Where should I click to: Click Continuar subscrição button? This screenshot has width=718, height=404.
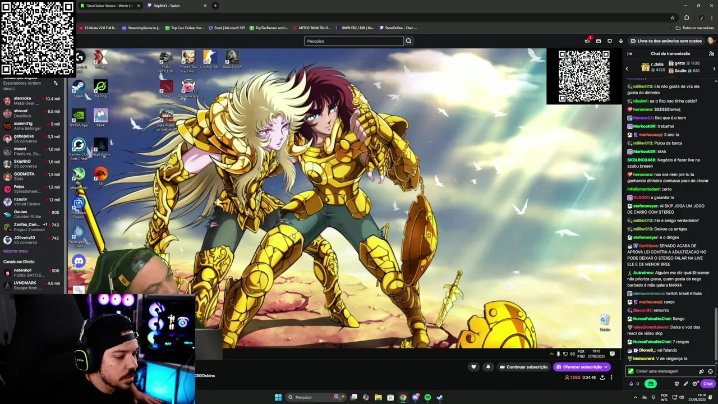[523, 367]
